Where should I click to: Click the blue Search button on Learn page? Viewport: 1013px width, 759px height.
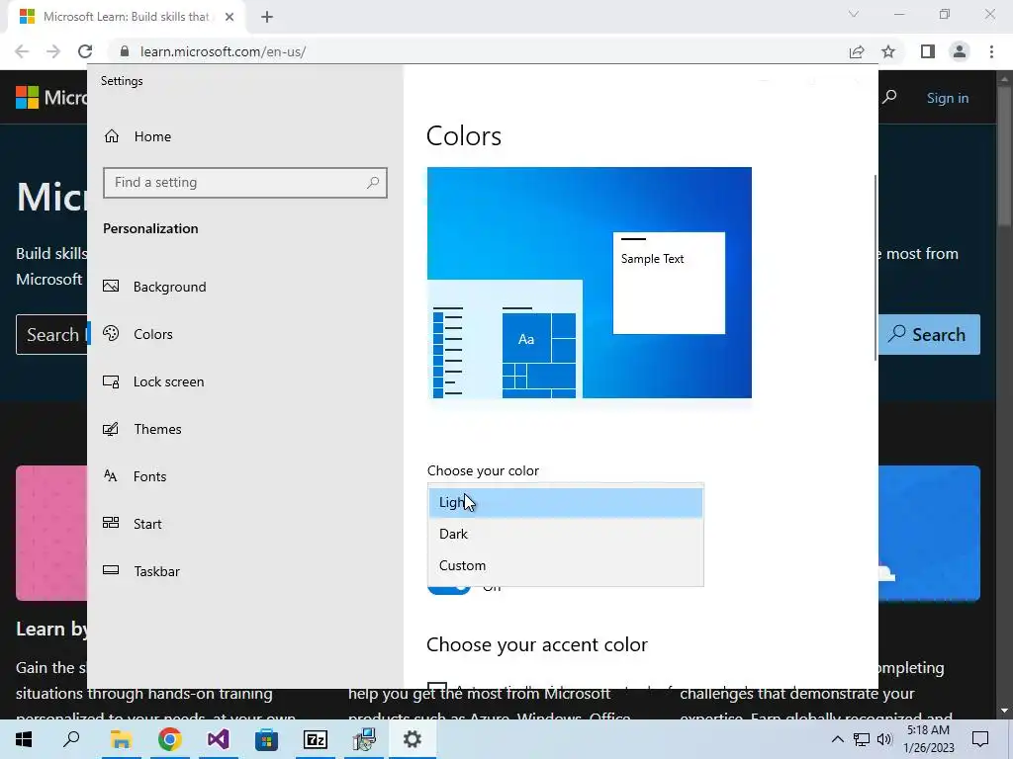pyautogui.click(x=929, y=334)
